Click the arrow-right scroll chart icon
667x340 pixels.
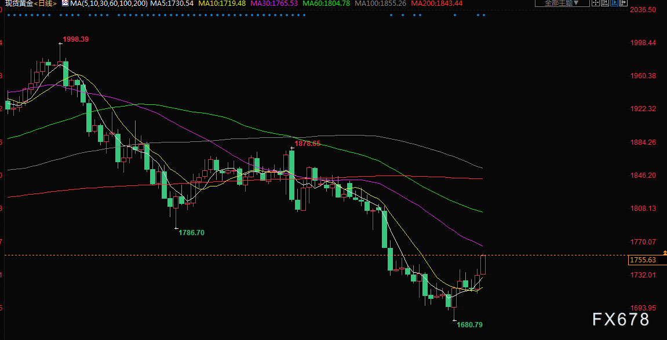pos(624,2)
